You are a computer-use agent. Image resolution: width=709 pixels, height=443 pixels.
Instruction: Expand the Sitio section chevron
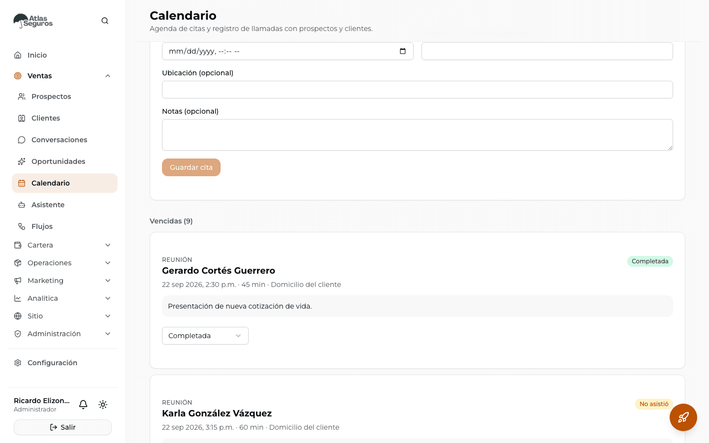coord(108,316)
